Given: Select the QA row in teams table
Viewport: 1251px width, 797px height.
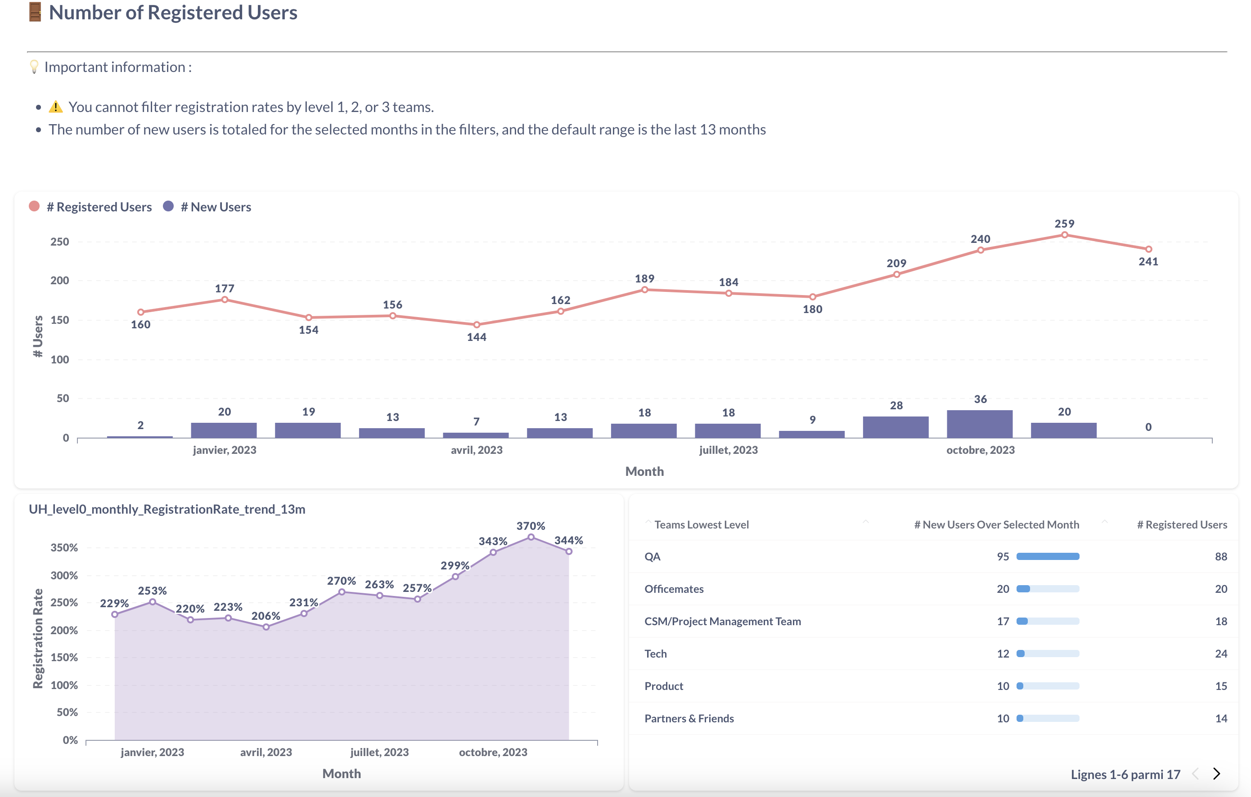Looking at the screenshot, I should click(x=652, y=557).
